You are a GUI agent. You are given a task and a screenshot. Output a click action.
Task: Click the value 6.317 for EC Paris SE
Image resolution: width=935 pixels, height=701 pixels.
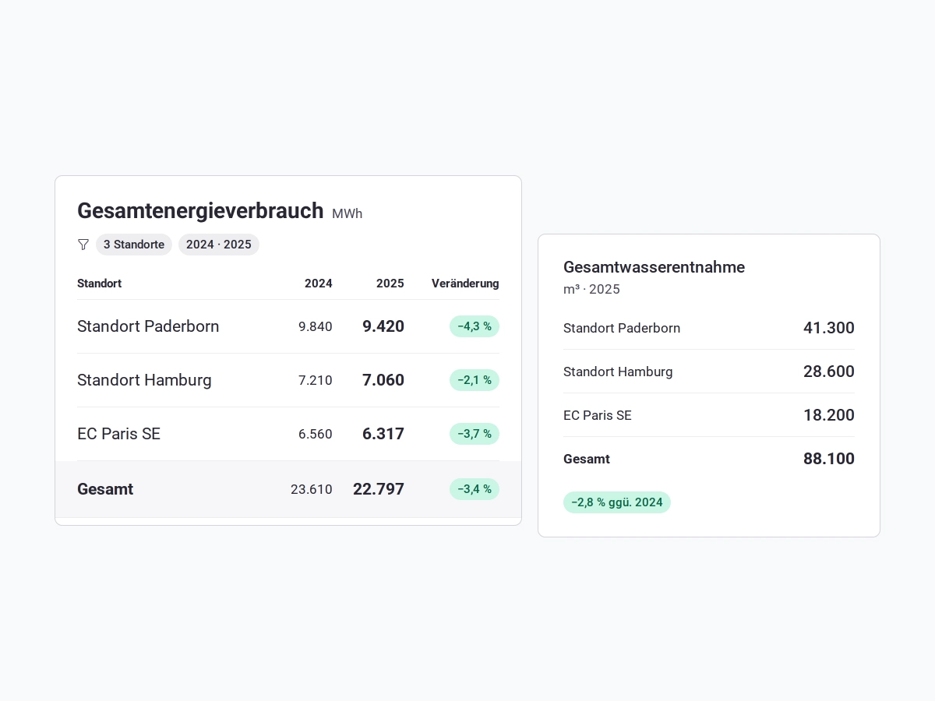coord(383,434)
